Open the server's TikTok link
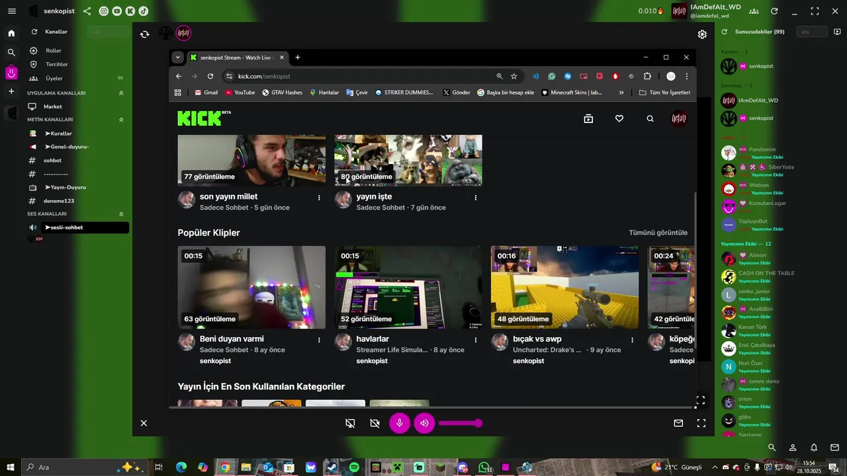The image size is (847, 476). [144, 11]
